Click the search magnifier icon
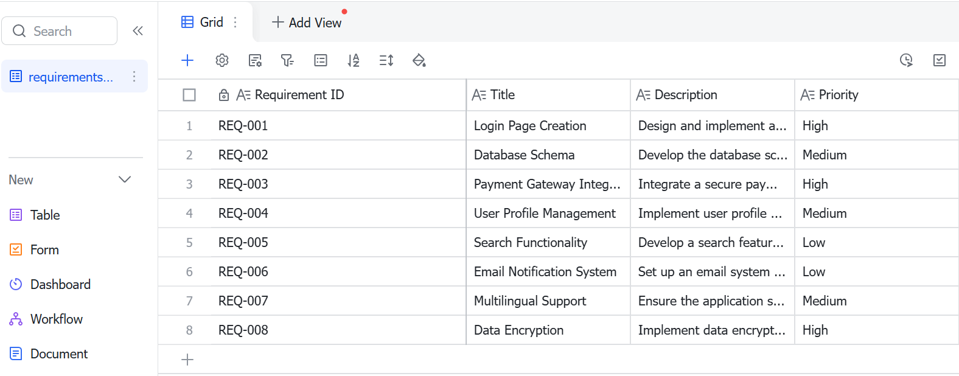Image resolution: width=959 pixels, height=376 pixels. click(19, 31)
